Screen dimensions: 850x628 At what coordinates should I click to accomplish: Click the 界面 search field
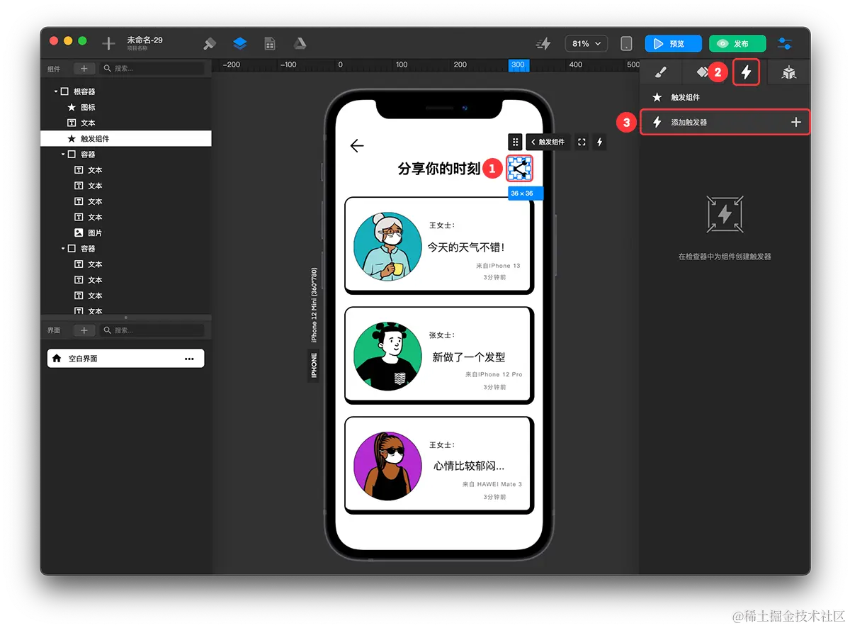coord(152,330)
